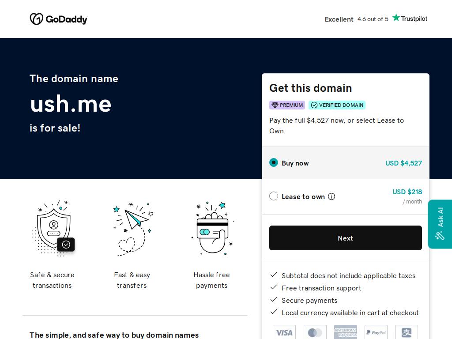Click the Verified Domain checkmark badge
452x339 pixels.
pos(337,105)
